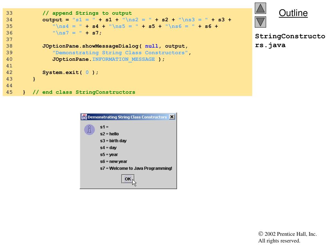Image resolution: width=329 pixels, height=247 pixels.
Task: Click the 'INFORMATION_MESSAGE' constant on line 40
Action: click(124, 59)
